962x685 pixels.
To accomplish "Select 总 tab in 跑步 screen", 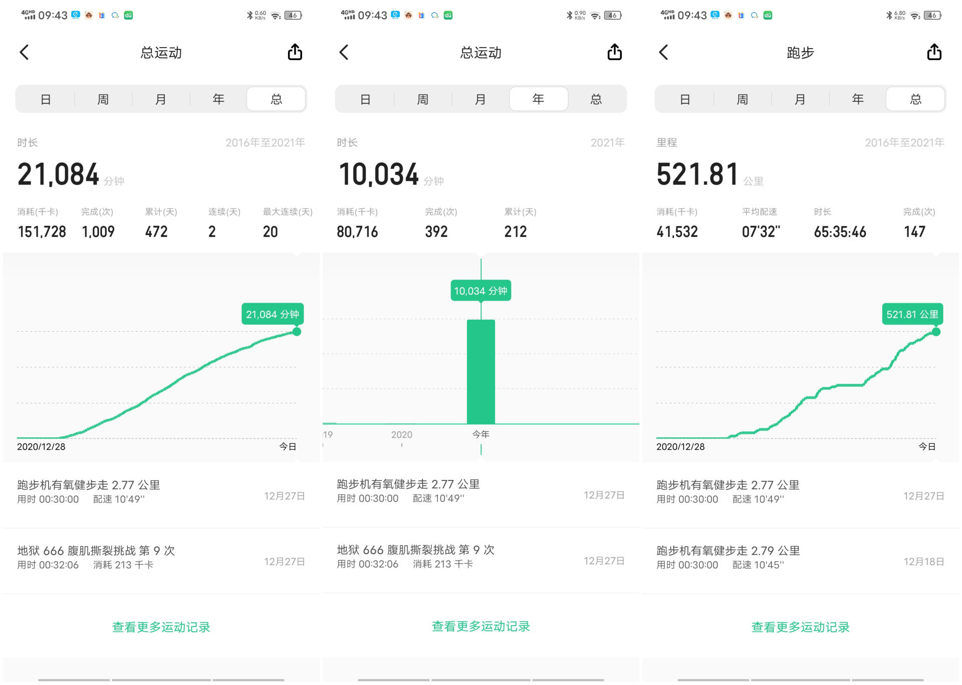I will [x=916, y=99].
